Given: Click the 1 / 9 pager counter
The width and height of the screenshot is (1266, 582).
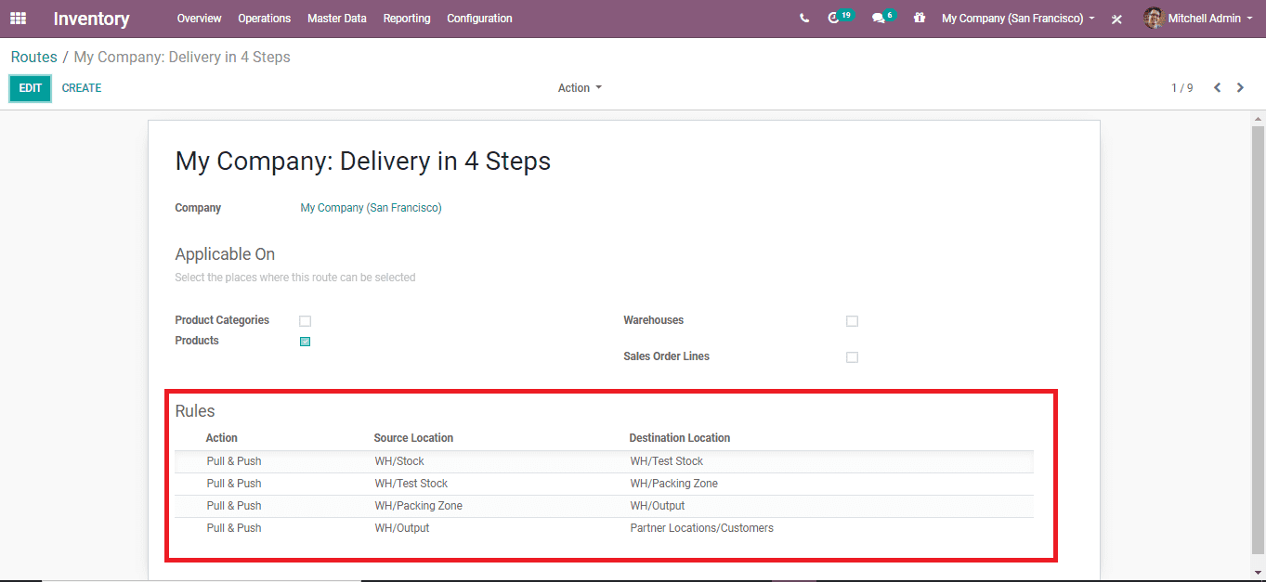Looking at the screenshot, I should (1181, 88).
